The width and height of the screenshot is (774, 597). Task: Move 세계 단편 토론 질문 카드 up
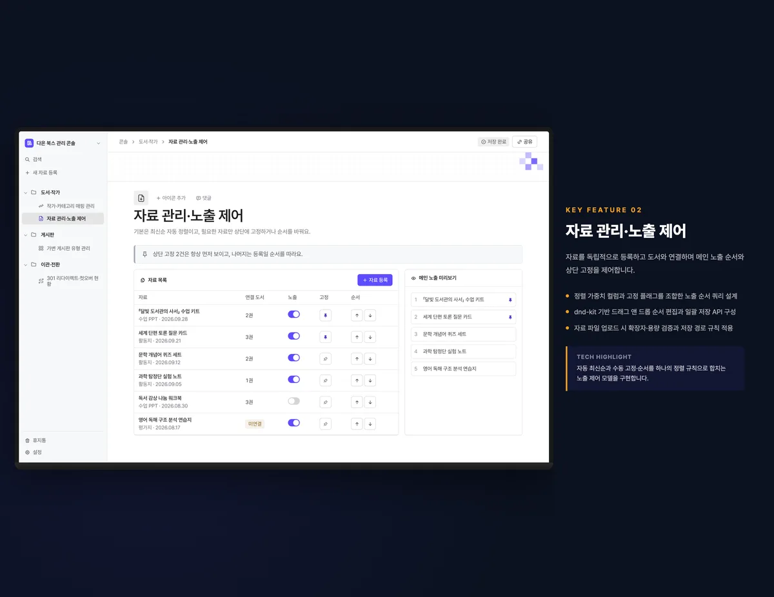tap(357, 337)
